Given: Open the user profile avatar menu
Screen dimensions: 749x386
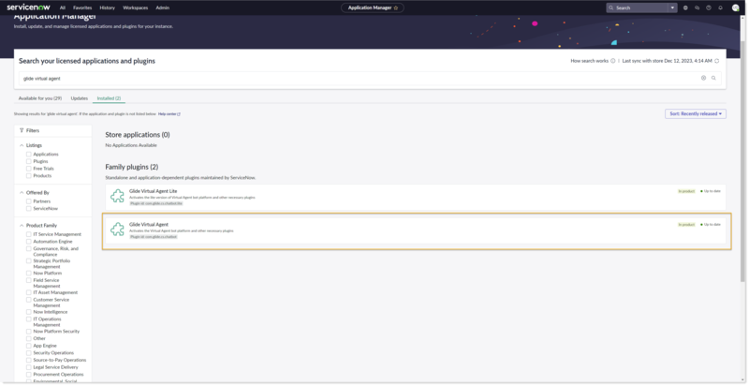Looking at the screenshot, I should [x=736, y=7].
